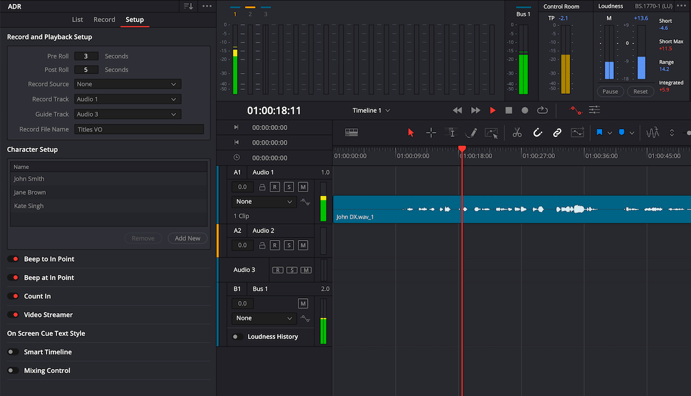Screen dimensions: 691x396
Task: Open the Timeline 1 dropdown above the timeline
Action: click(371, 110)
